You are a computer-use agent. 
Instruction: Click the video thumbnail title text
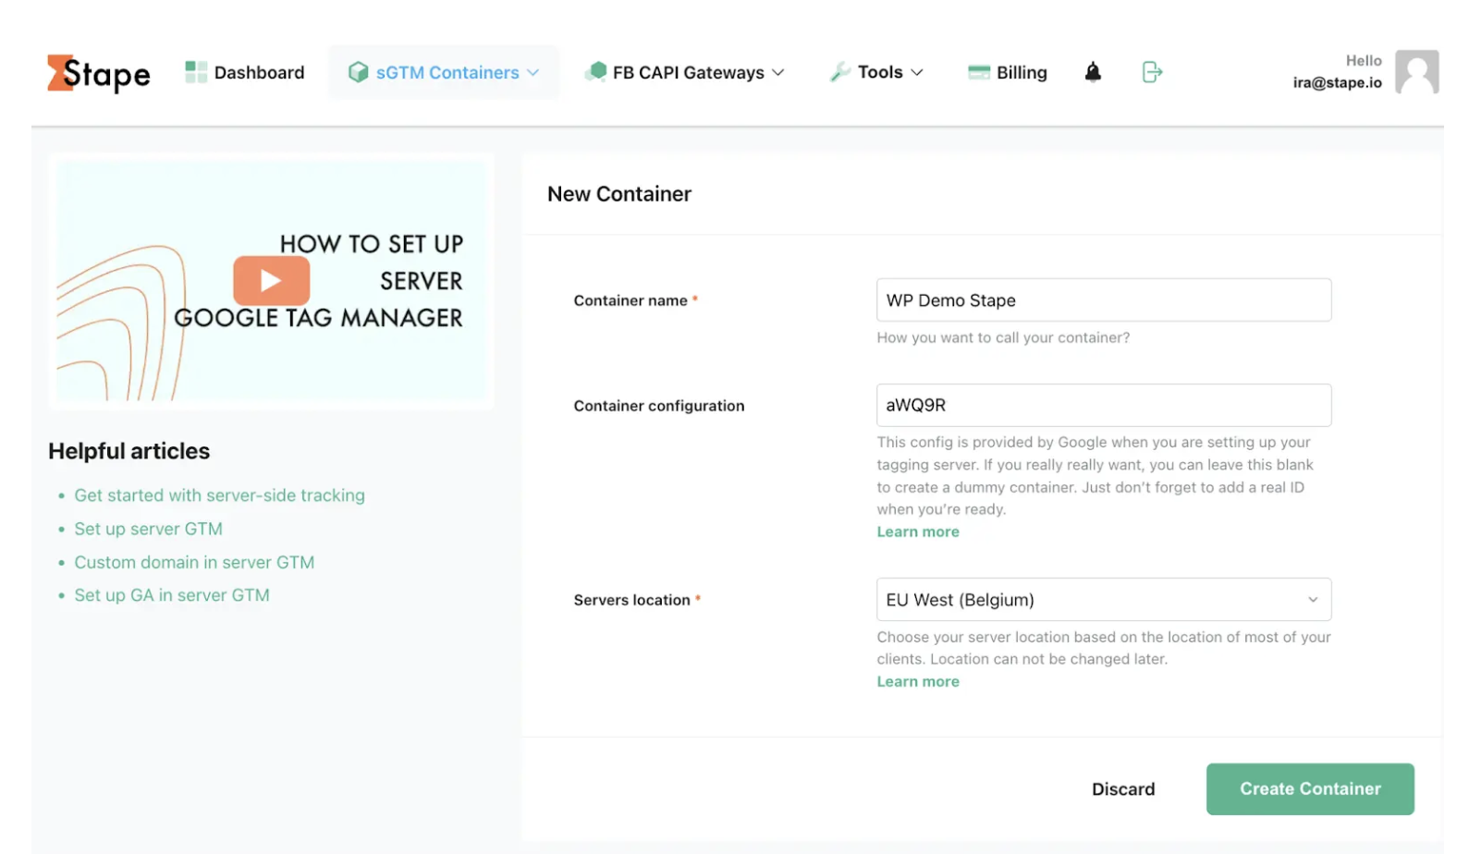(x=320, y=281)
